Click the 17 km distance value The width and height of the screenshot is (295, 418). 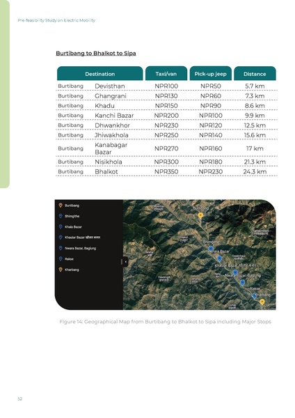pos(255,148)
